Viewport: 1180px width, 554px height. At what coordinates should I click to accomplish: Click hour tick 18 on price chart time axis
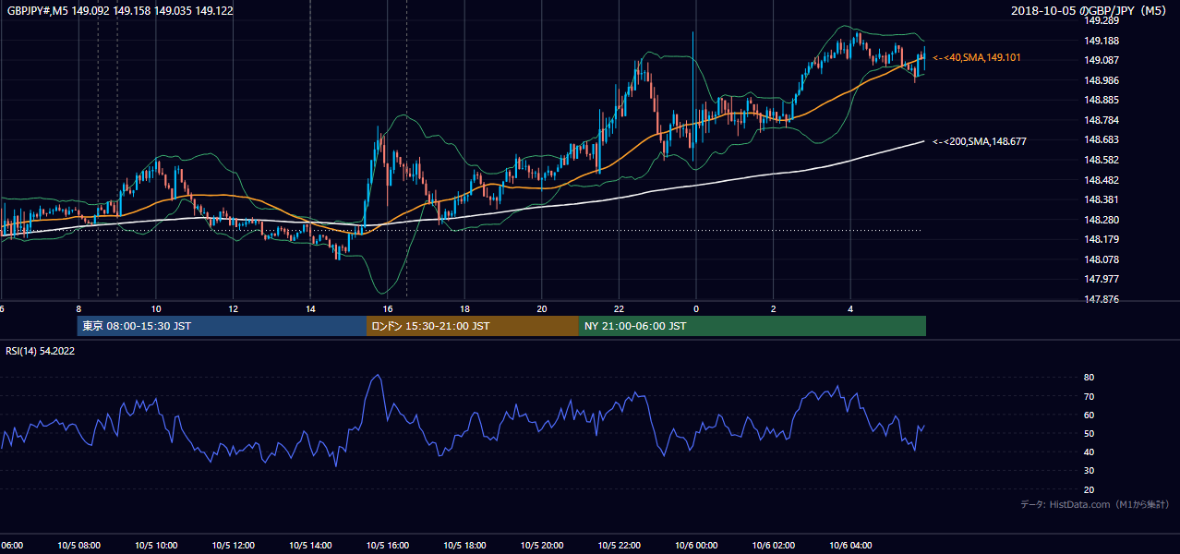(x=464, y=308)
